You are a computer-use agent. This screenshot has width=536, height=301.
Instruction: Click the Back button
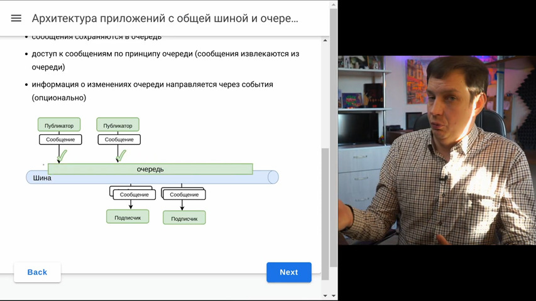37,272
